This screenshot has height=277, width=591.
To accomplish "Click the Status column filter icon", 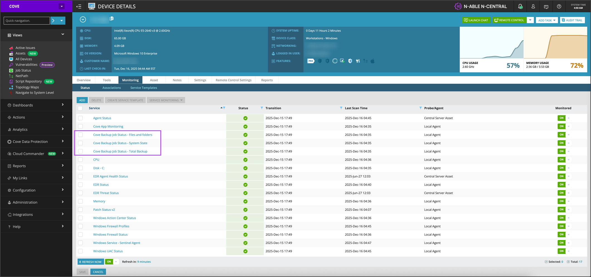I will pos(261,108).
